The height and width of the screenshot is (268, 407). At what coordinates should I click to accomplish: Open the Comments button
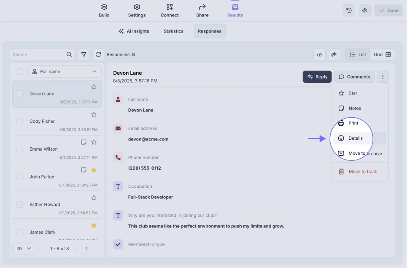pos(354,77)
